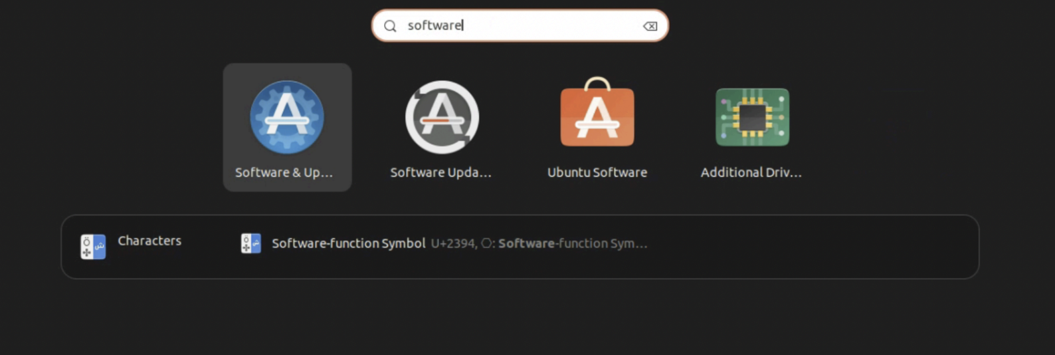Open the Software & Updates gear icon
Viewport: 1055px width, 355px height.
[287, 117]
